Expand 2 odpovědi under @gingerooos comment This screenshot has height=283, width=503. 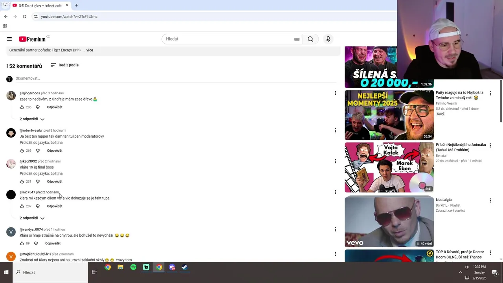click(x=32, y=119)
